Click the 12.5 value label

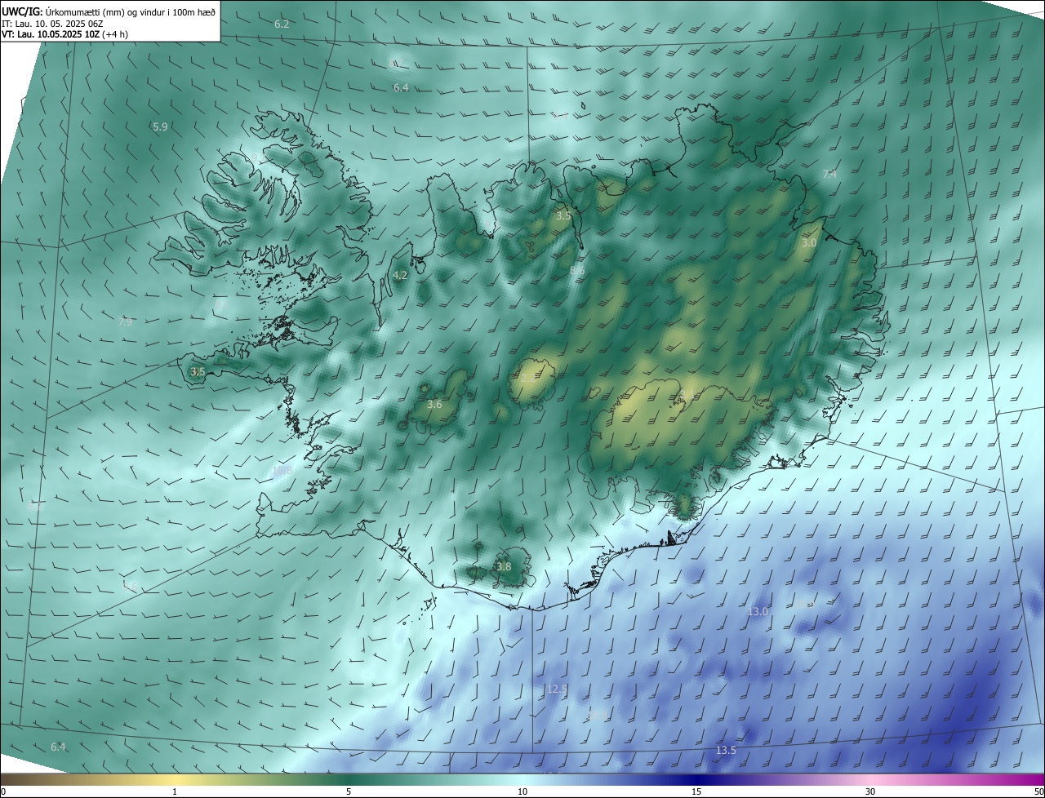557,689
